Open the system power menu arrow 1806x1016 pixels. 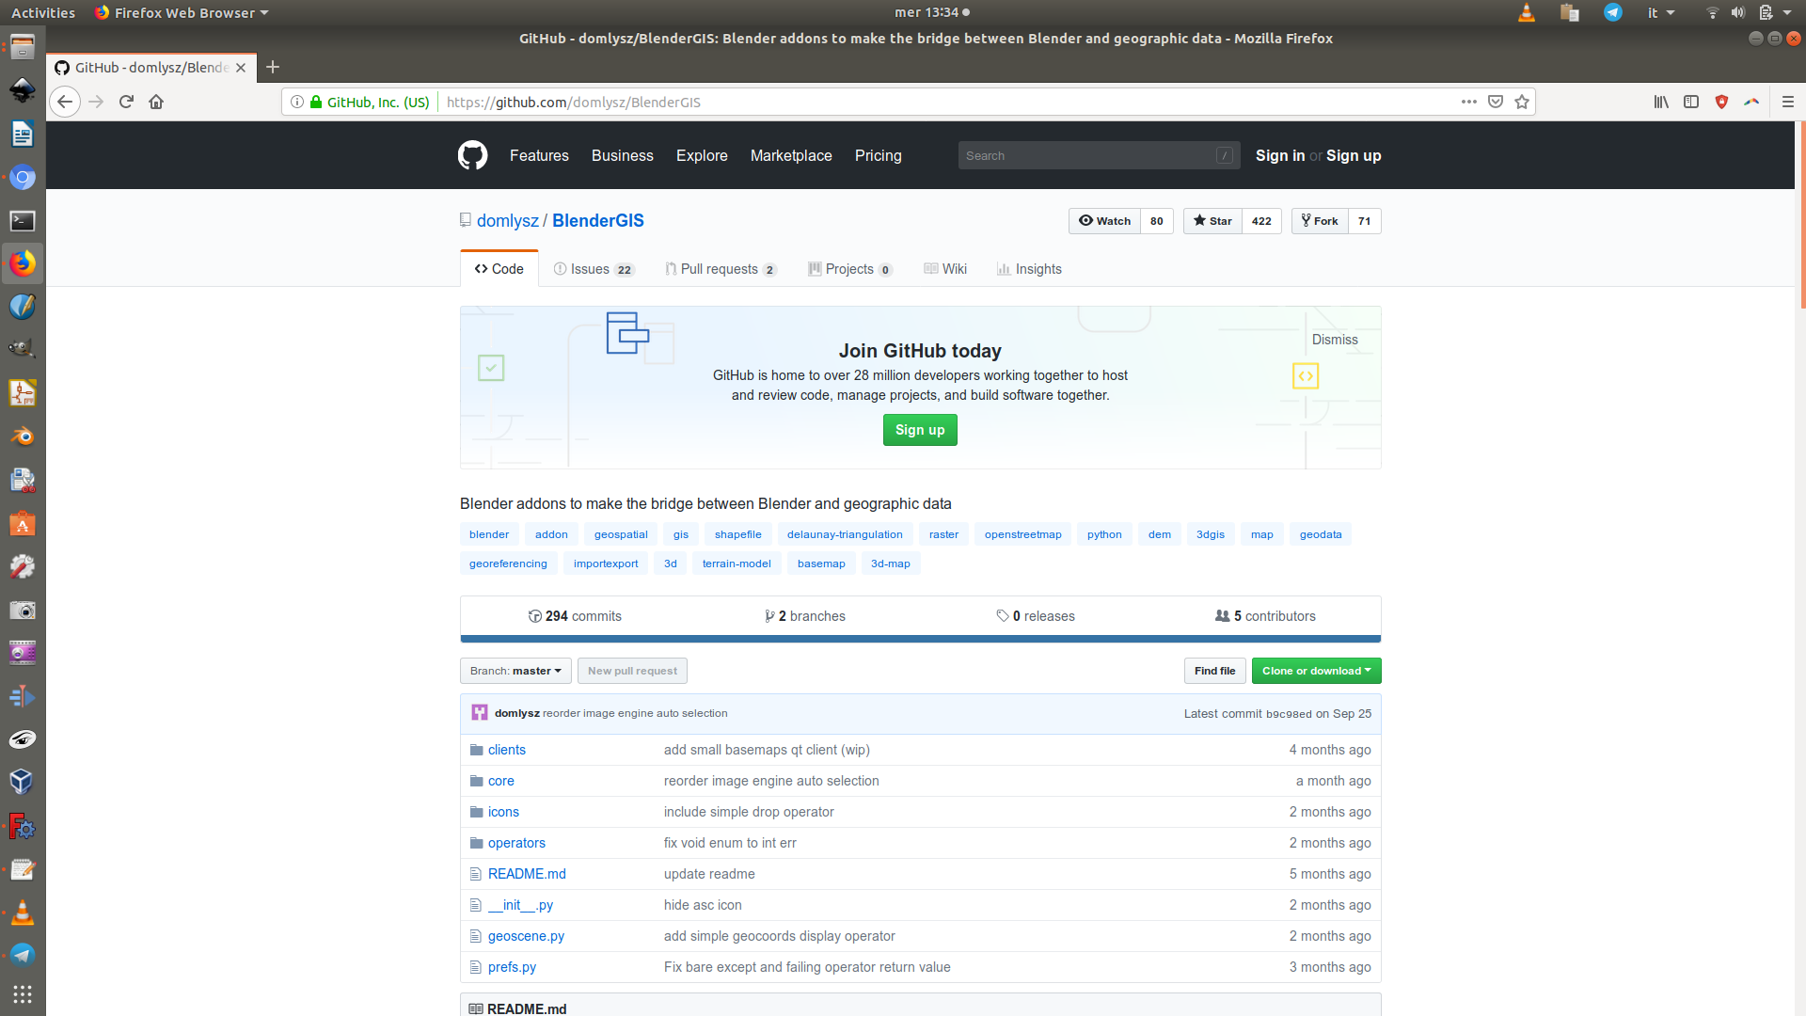pyautogui.click(x=1787, y=12)
